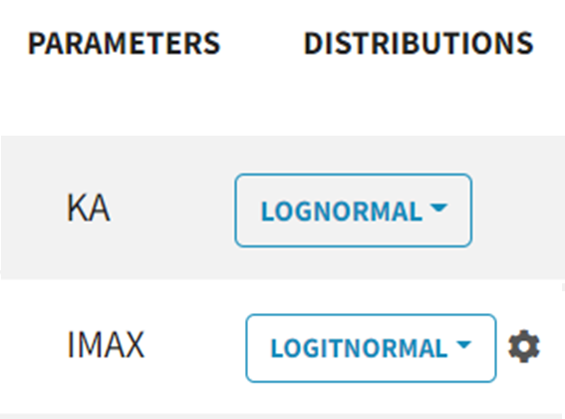This screenshot has height=419, width=565.
Task: Select the grey KA row background
Action: click(x=283, y=208)
